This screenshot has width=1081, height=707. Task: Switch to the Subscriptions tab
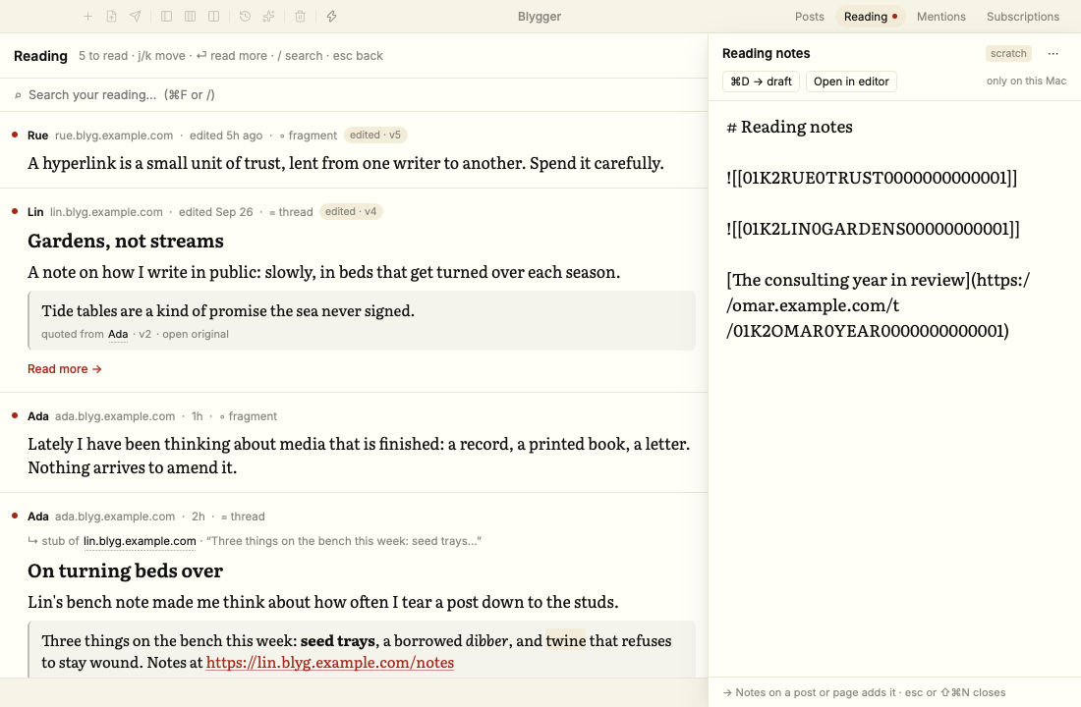point(1022,17)
